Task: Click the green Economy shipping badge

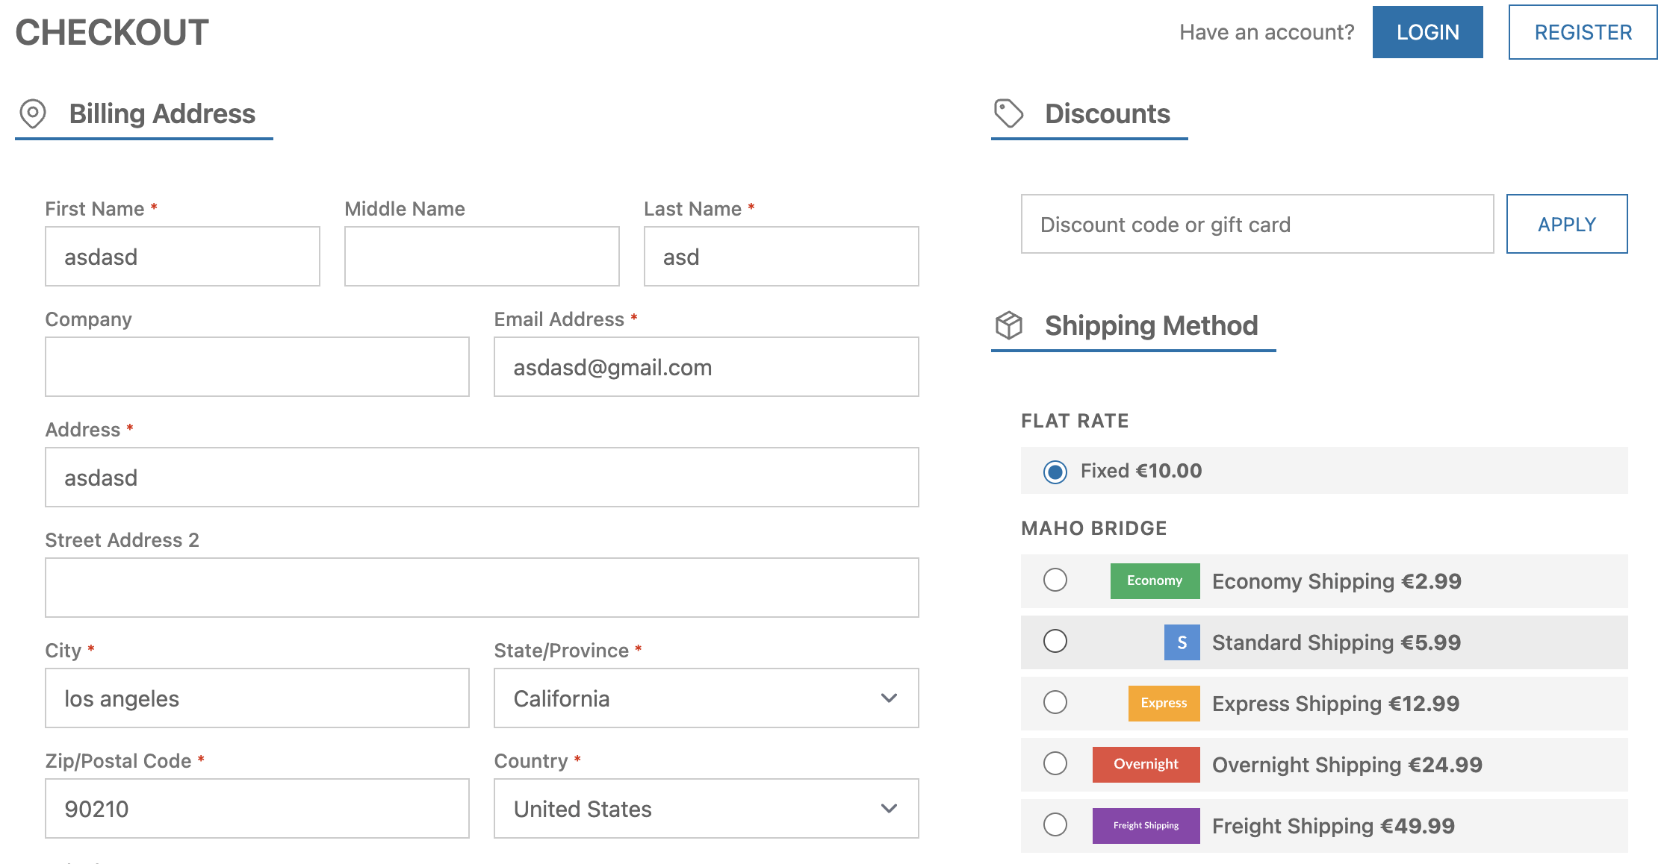Action: click(x=1154, y=580)
